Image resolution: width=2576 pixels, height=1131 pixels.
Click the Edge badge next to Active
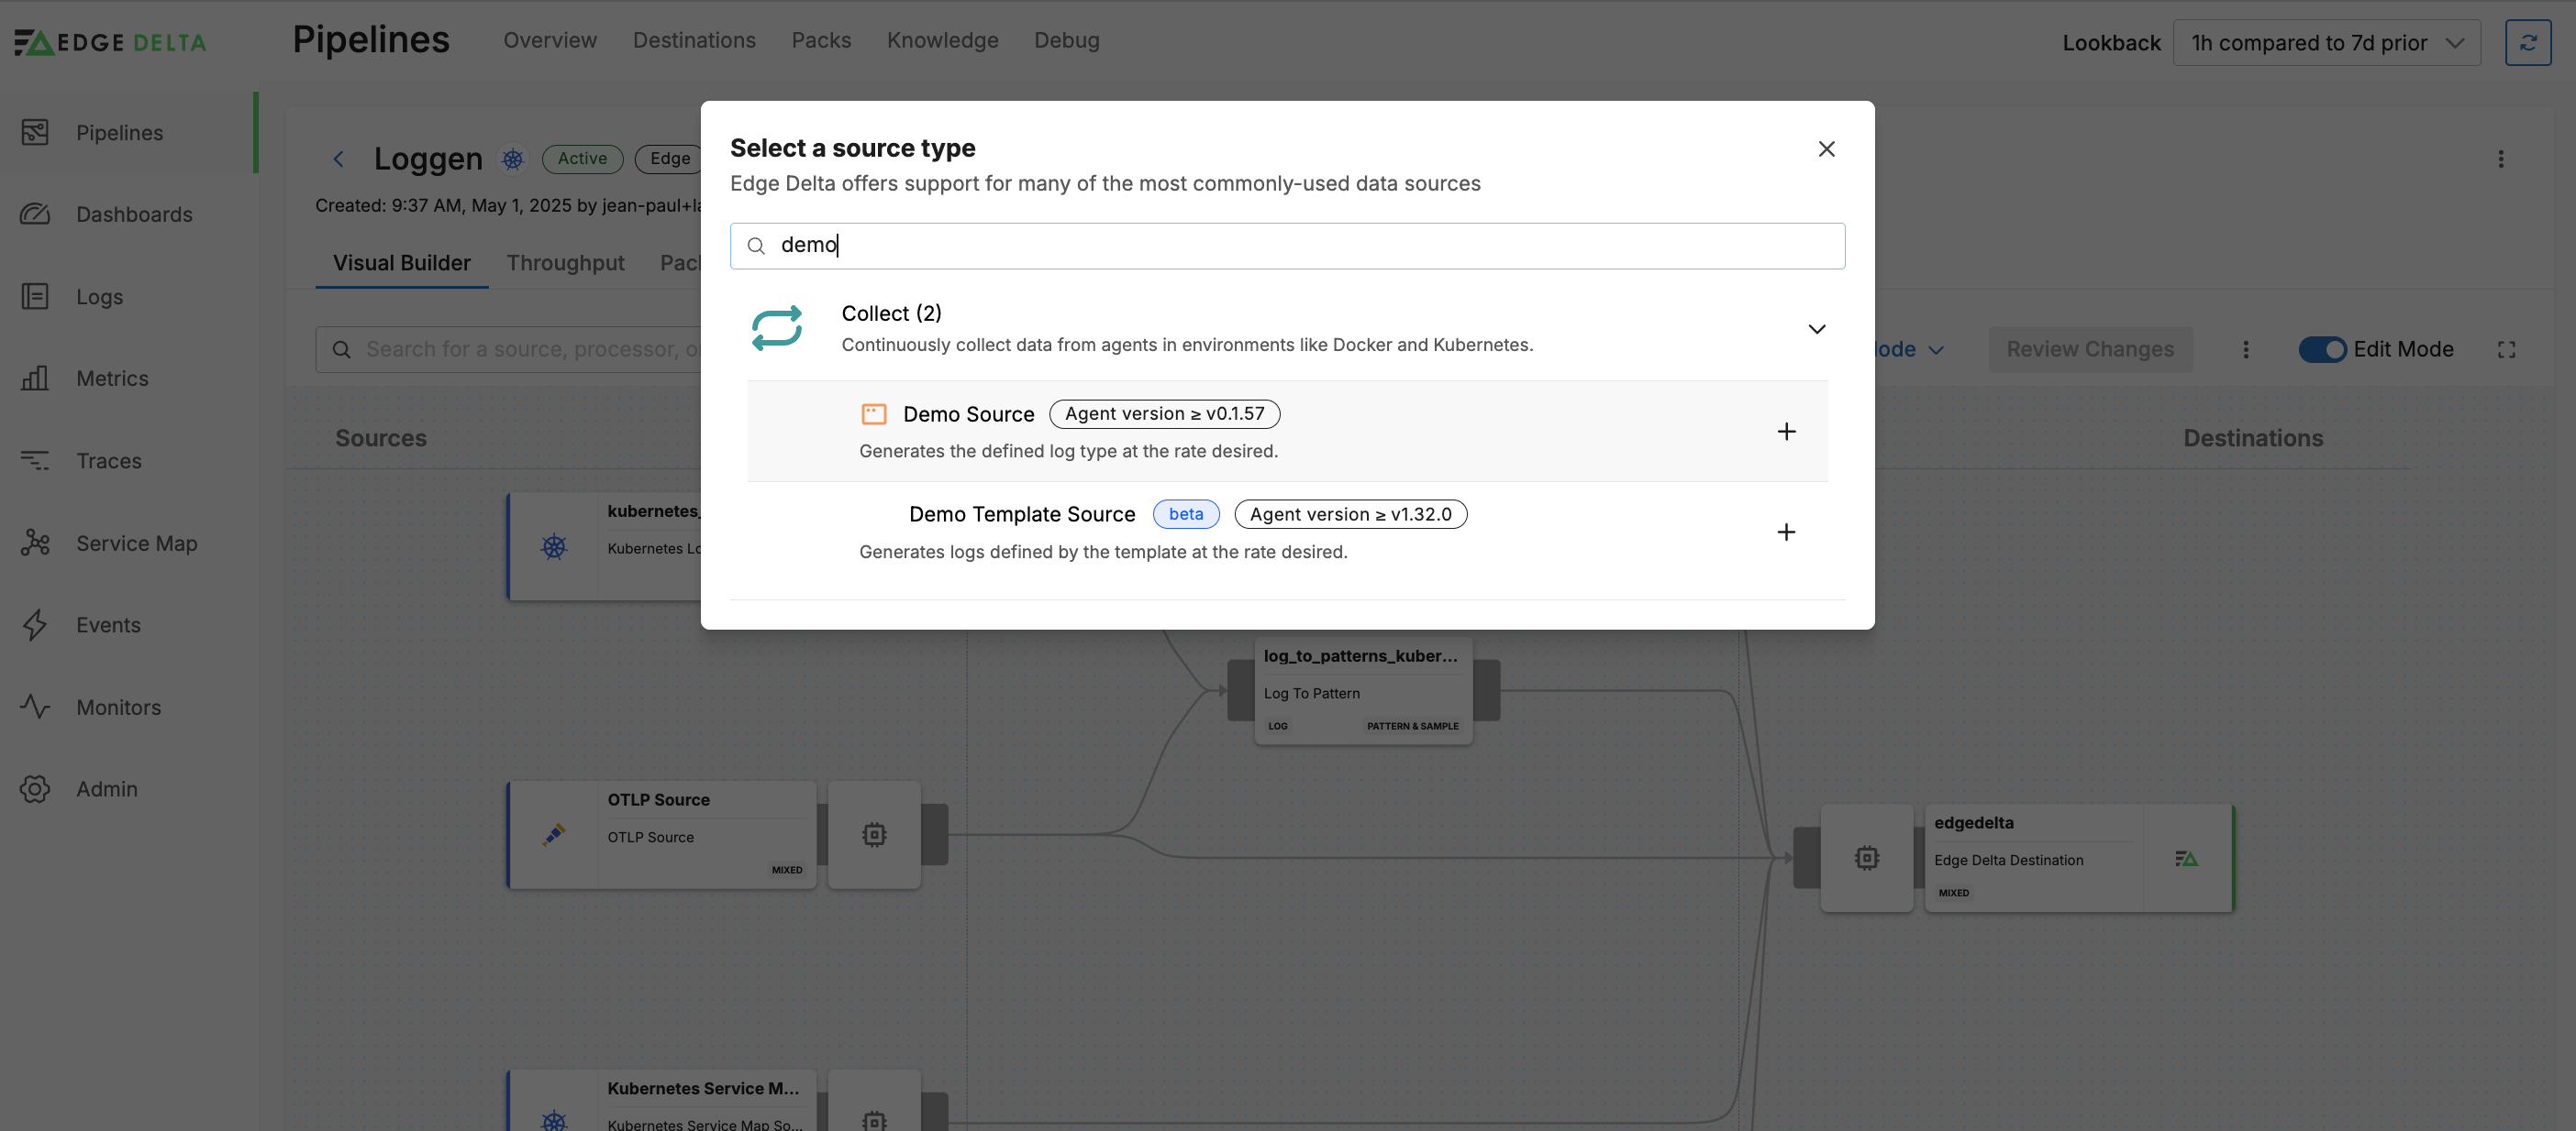[x=669, y=159]
